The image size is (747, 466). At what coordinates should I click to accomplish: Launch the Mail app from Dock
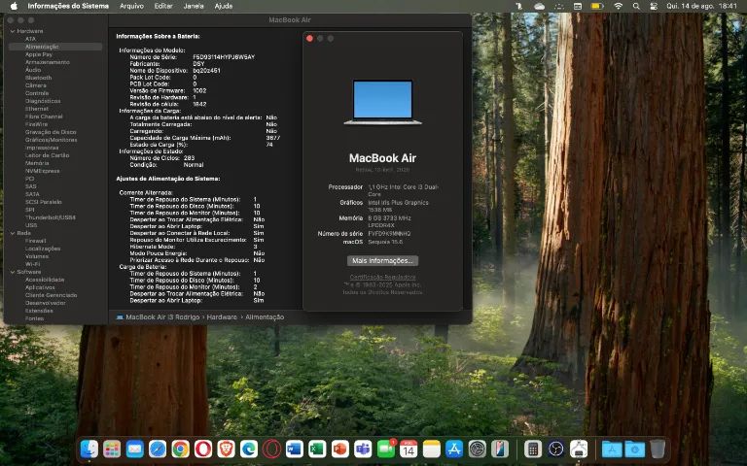tap(135, 449)
